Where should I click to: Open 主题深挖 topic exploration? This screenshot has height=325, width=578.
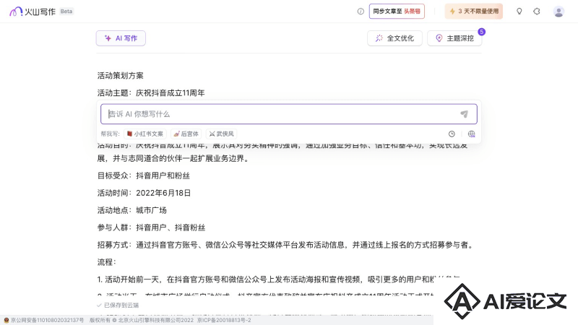coord(454,38)
